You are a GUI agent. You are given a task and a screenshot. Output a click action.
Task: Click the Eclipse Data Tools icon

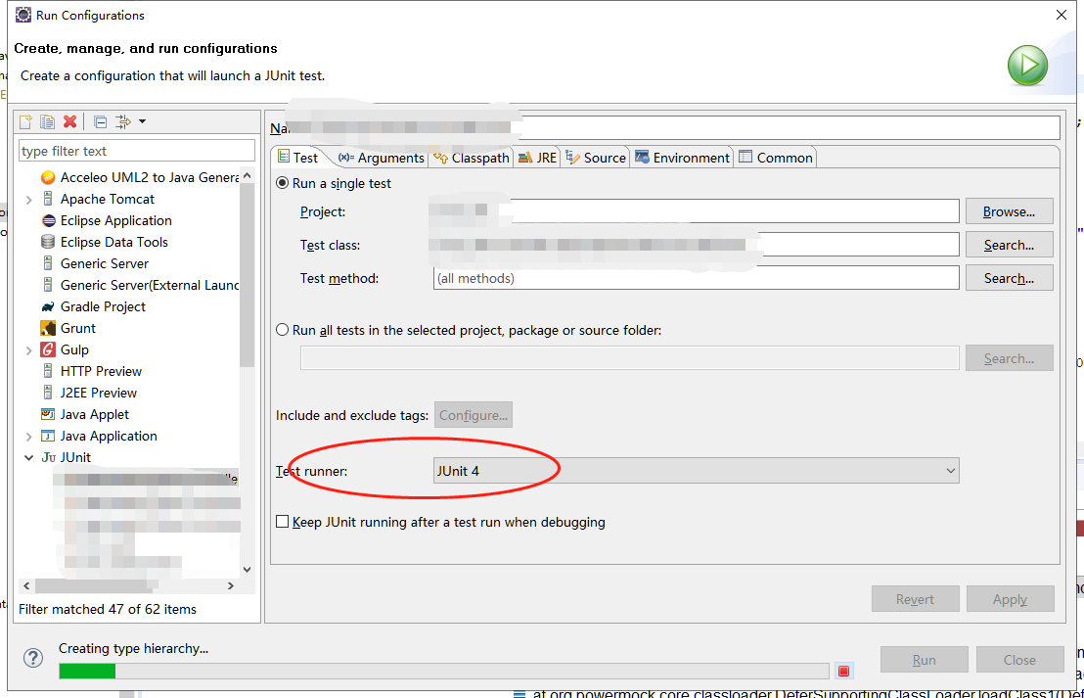[48, 242]
